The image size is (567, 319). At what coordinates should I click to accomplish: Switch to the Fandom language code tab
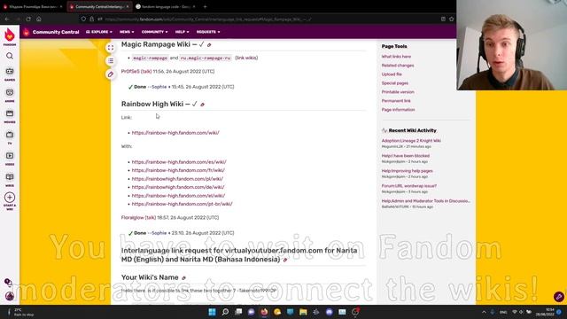click(x=166, y=6)
